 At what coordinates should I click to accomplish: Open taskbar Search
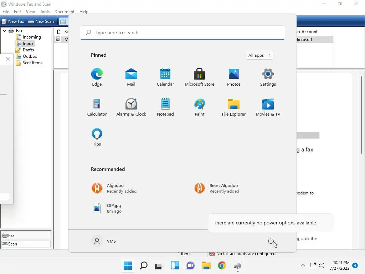[144, 265]
